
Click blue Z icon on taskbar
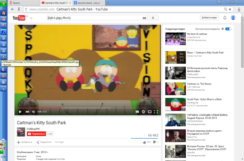4,32
